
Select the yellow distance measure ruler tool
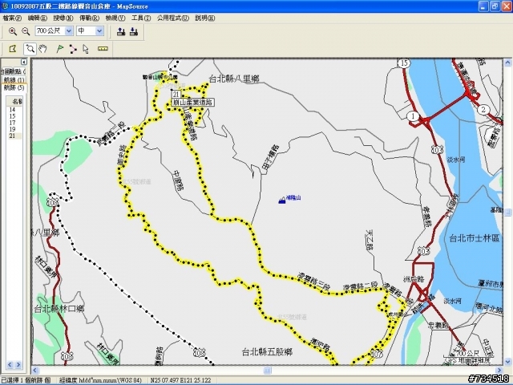pos(103,49)
